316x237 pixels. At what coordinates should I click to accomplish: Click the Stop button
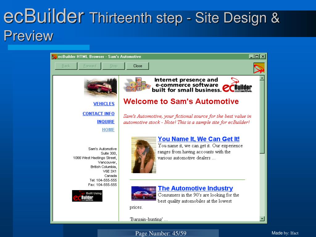click(114, 66)
